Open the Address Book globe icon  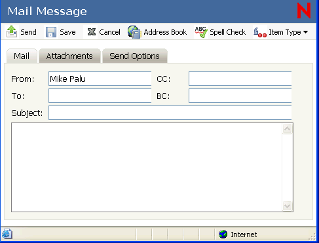pyautogui.click(x=134, y=32)
